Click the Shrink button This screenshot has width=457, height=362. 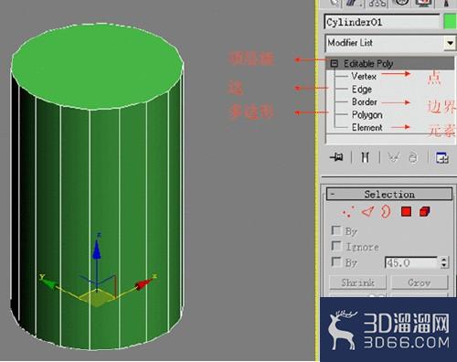[357, 282]
